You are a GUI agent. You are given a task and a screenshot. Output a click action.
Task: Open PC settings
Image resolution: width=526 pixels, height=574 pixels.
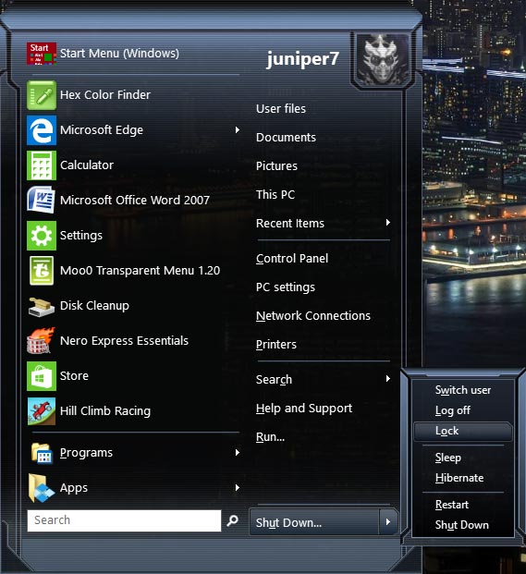pos(286,287)
